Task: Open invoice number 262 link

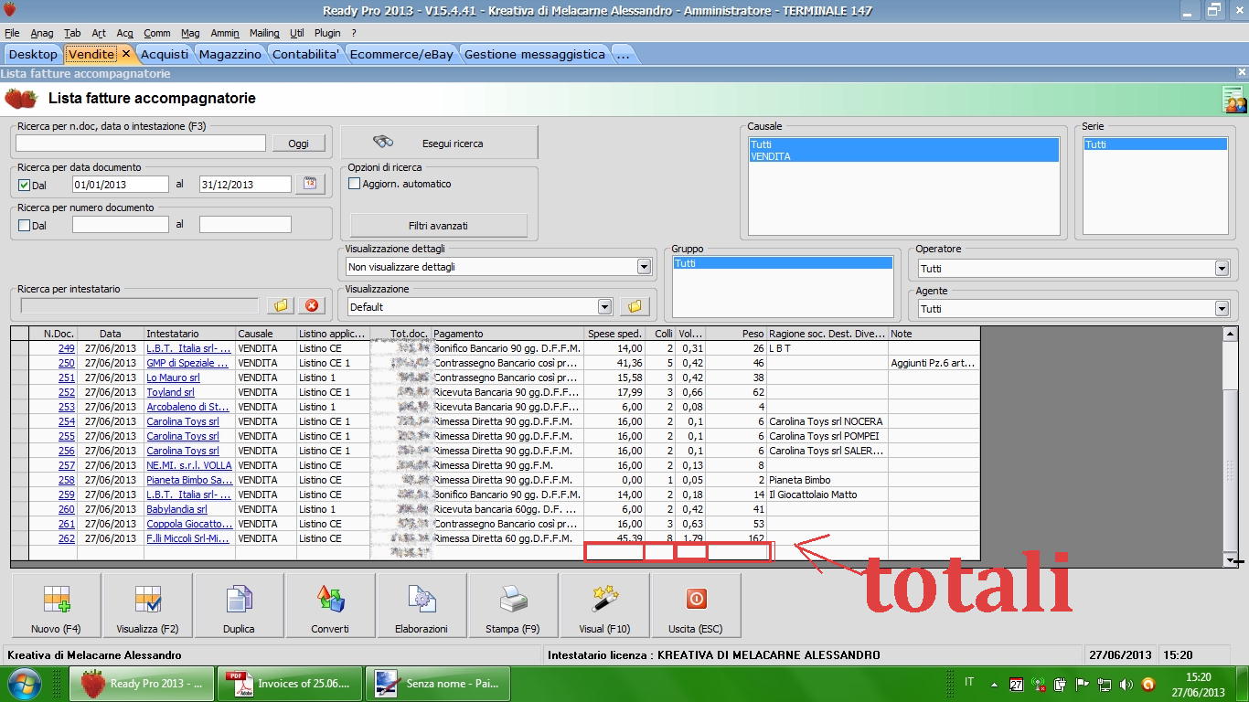Action: [x=66, y=538]
